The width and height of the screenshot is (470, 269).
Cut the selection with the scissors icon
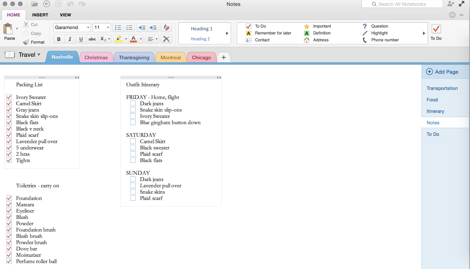point(26,24)
